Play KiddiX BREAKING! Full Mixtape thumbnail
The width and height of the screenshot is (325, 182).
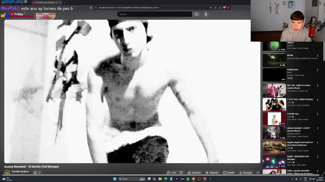(x=274, y=162)
